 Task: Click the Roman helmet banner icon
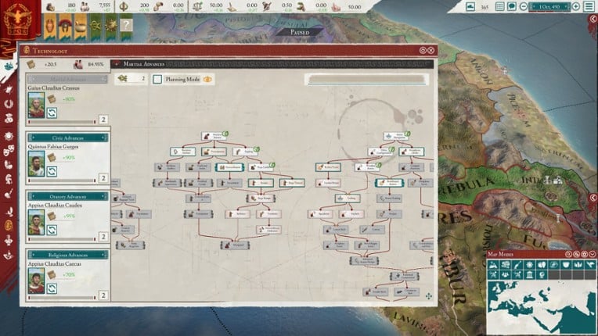click(x=64, y=26)
